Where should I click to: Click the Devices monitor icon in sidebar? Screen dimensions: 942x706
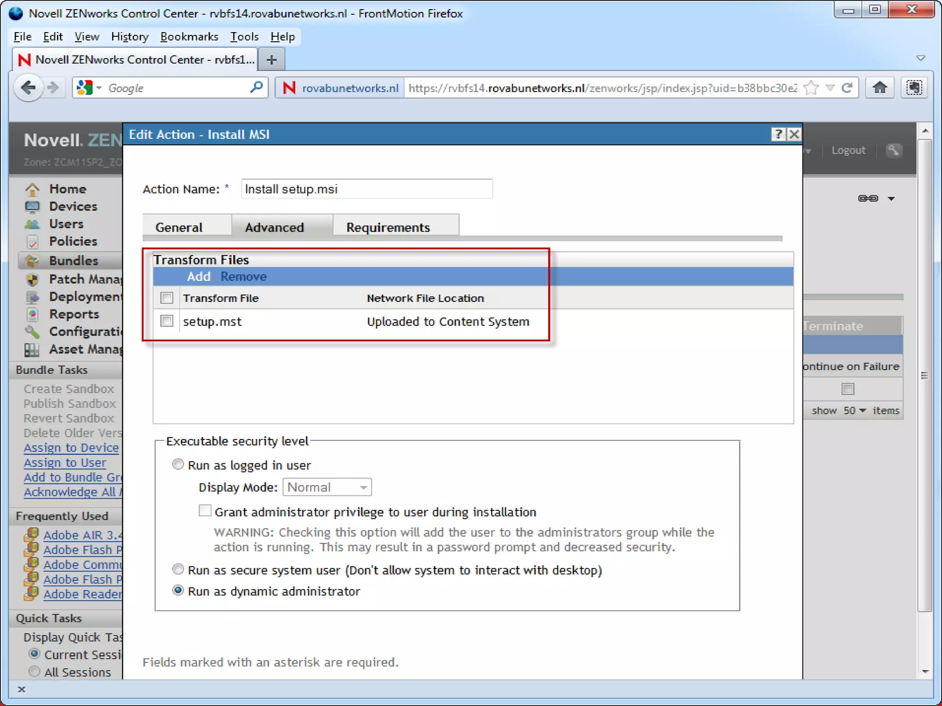32,206
